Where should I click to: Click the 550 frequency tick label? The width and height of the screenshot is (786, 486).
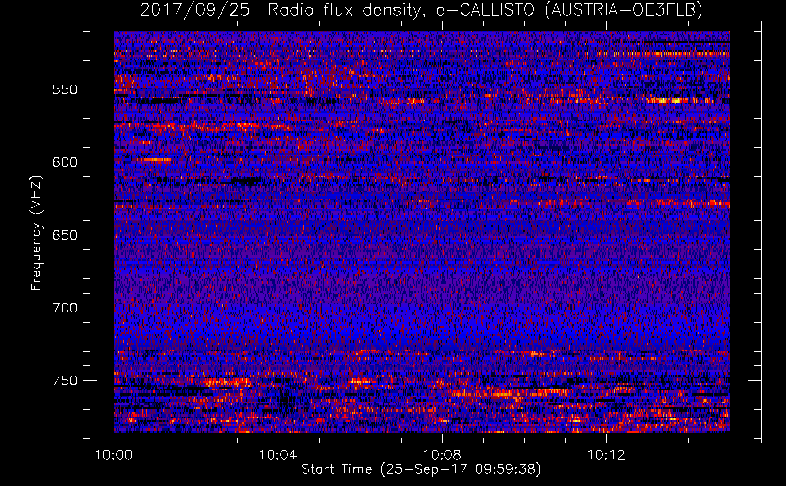tap(65, 89)
